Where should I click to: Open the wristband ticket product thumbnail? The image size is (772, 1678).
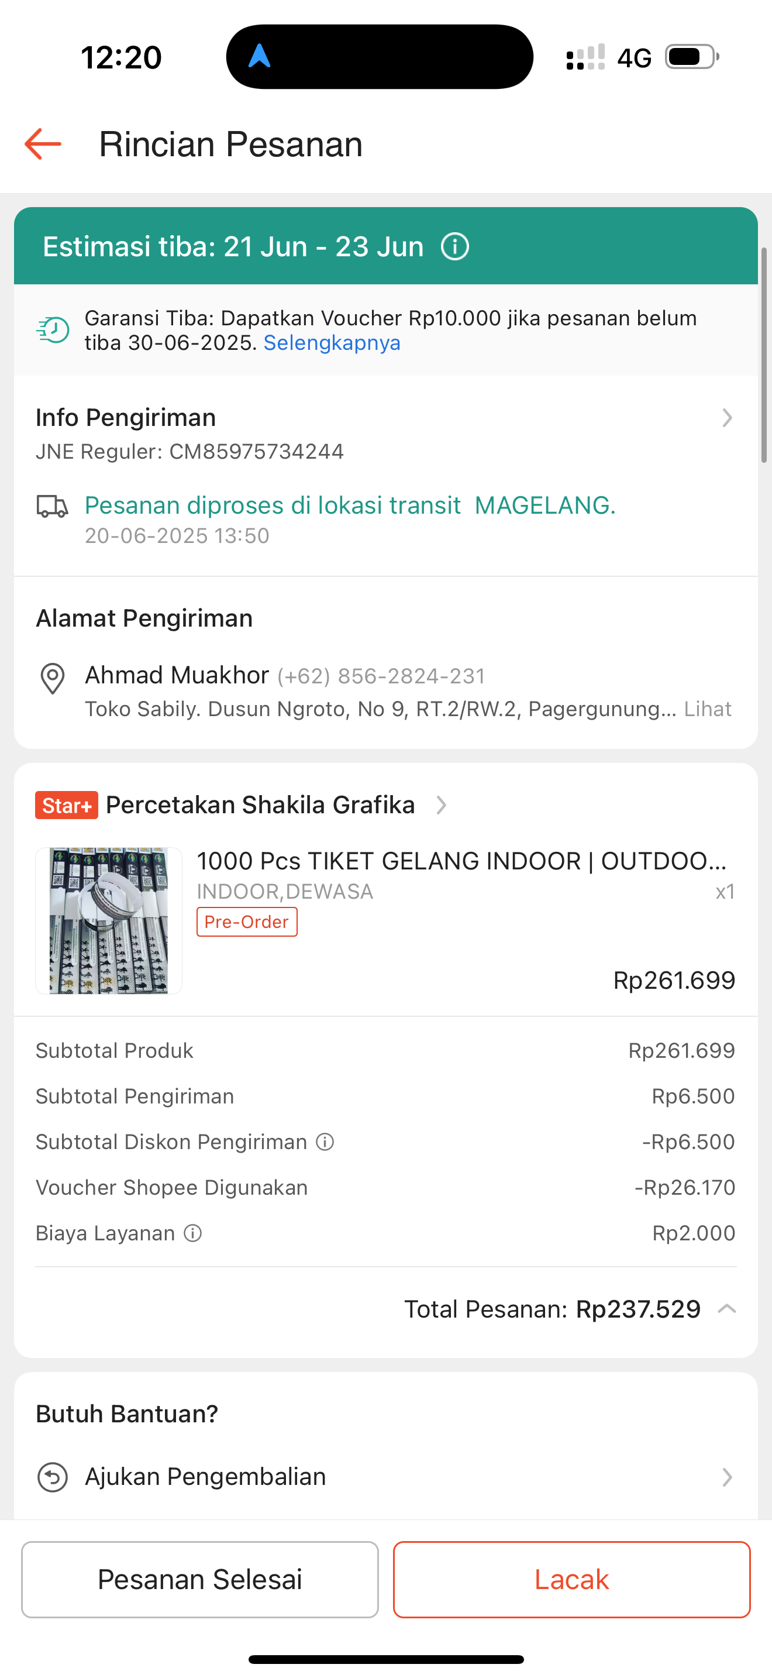pyautogui.click(x=109, y=920)
